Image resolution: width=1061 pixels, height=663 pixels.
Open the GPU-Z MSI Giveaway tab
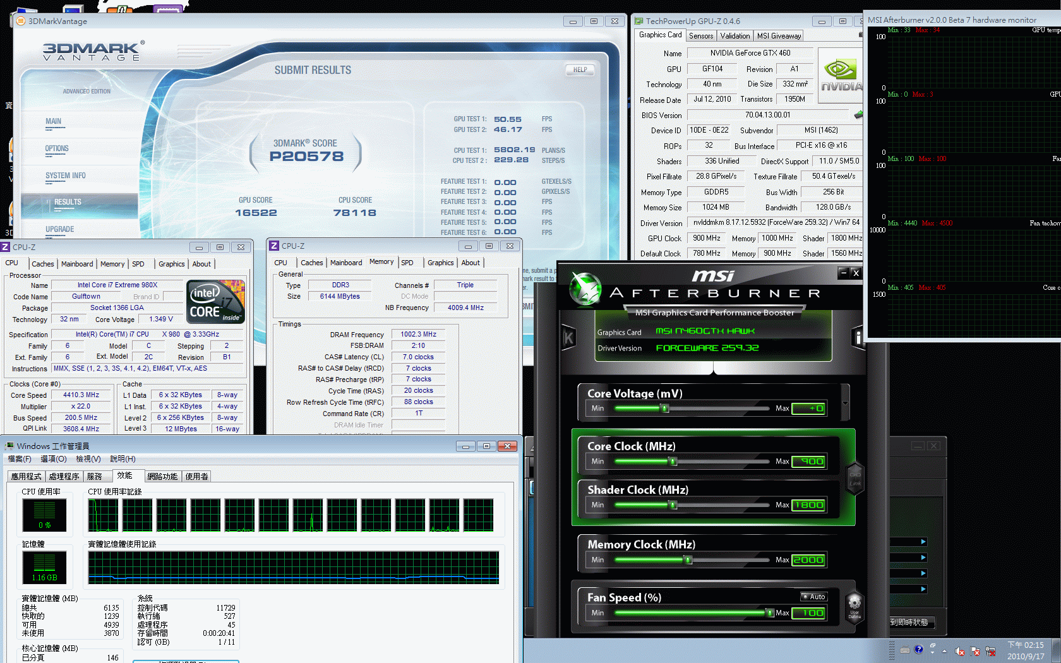(779, 36)
